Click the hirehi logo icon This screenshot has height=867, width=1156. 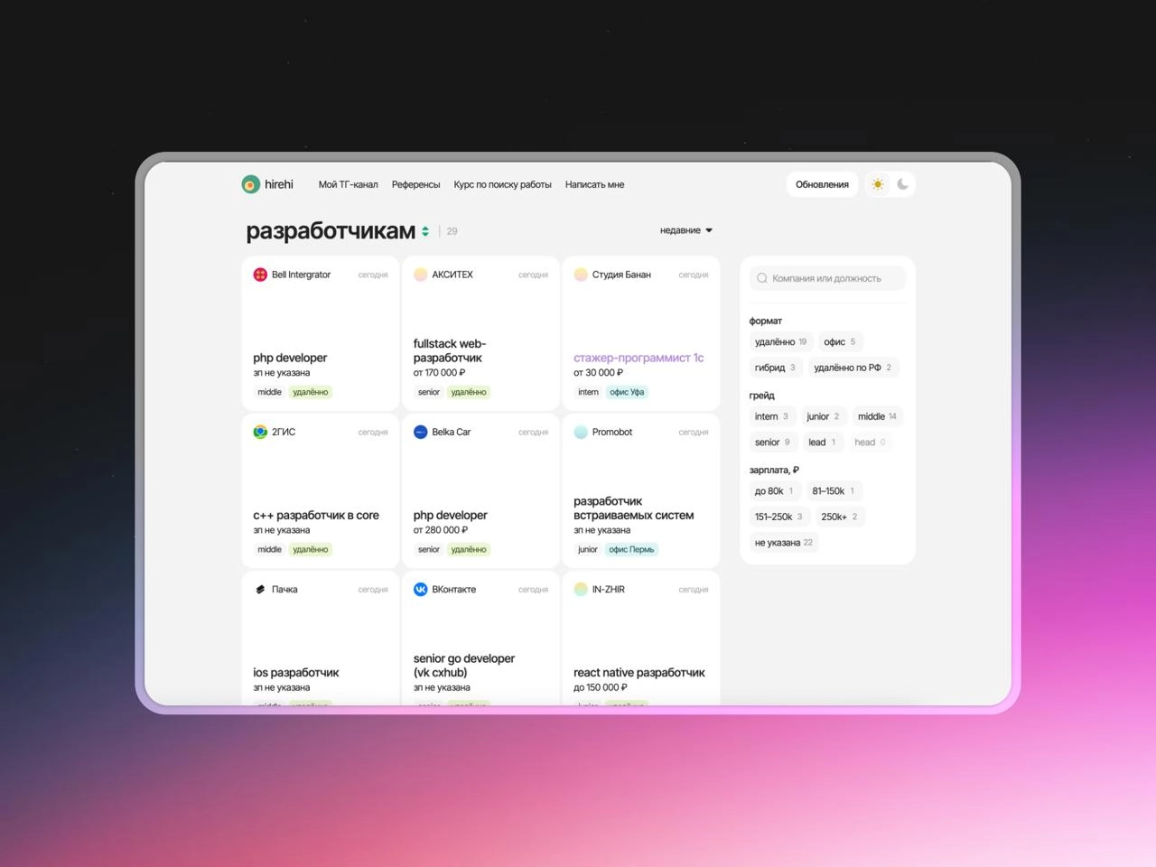coord(250,184)
